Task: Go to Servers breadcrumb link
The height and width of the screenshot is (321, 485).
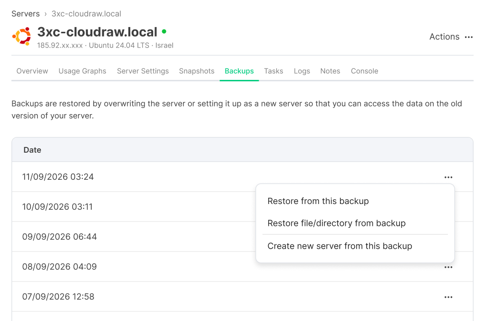Action: pyautogui.click(x=26, y=14)
